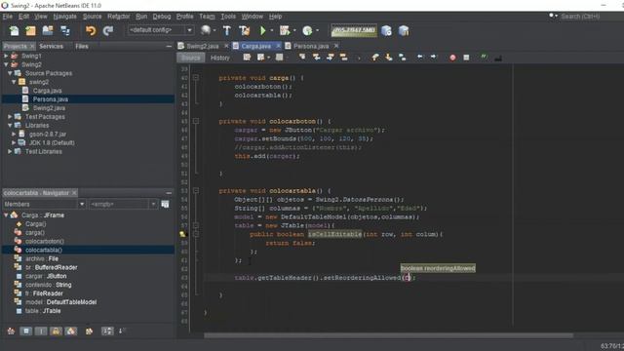Expand the gson-2.8.7.jar node
The height and width of the screenshot is (351, 624).
click(14, 135)
